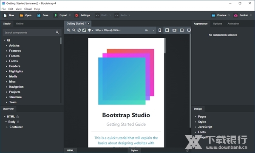Screen dimensions: 255x153
Task: Expand Pages in the Design panel
Action: [195, 117]
